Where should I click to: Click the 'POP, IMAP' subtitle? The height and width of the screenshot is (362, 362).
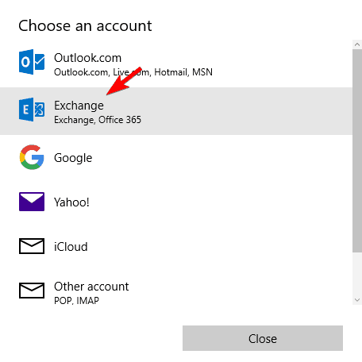pyautogui.click(x=76, y=301)
